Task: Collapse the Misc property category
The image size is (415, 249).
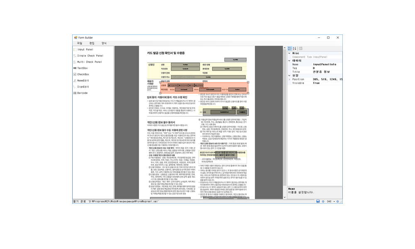Action: (289, 53)
